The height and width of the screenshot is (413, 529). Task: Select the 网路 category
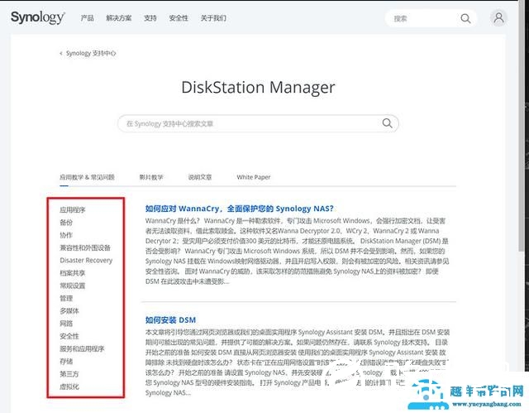click(66, 324)
